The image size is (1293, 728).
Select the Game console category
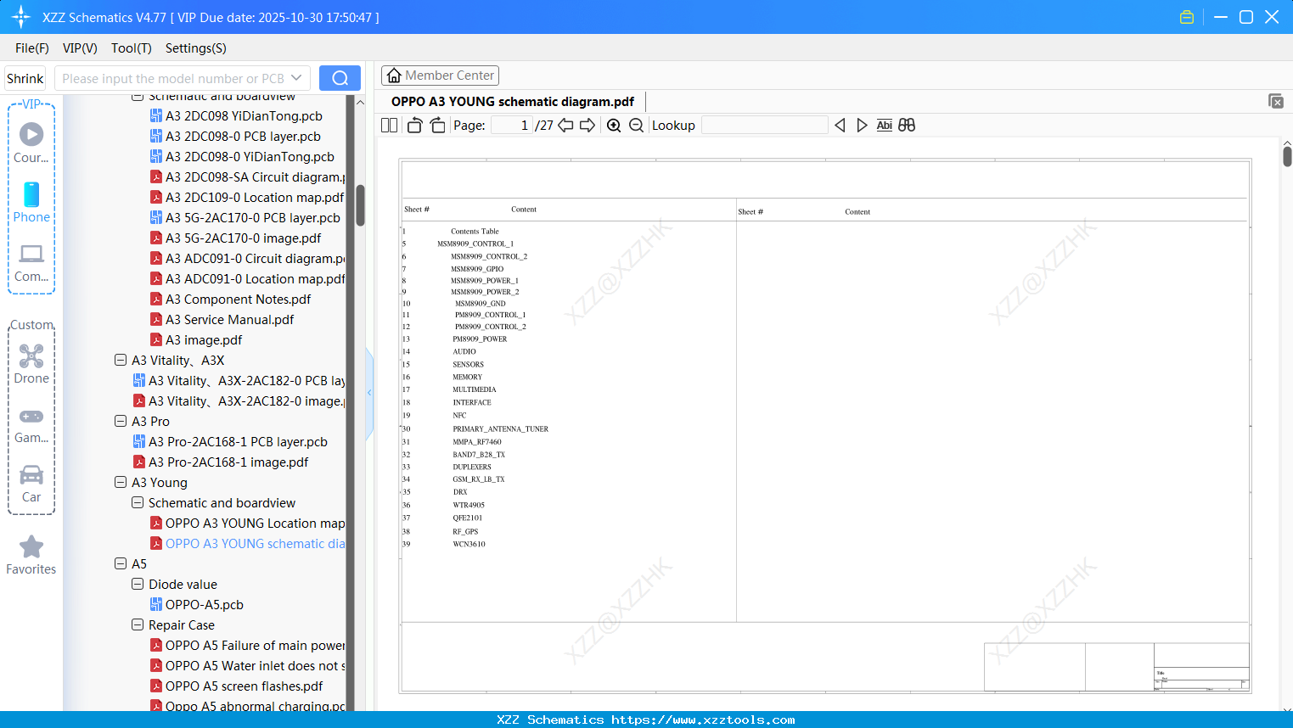31,424
